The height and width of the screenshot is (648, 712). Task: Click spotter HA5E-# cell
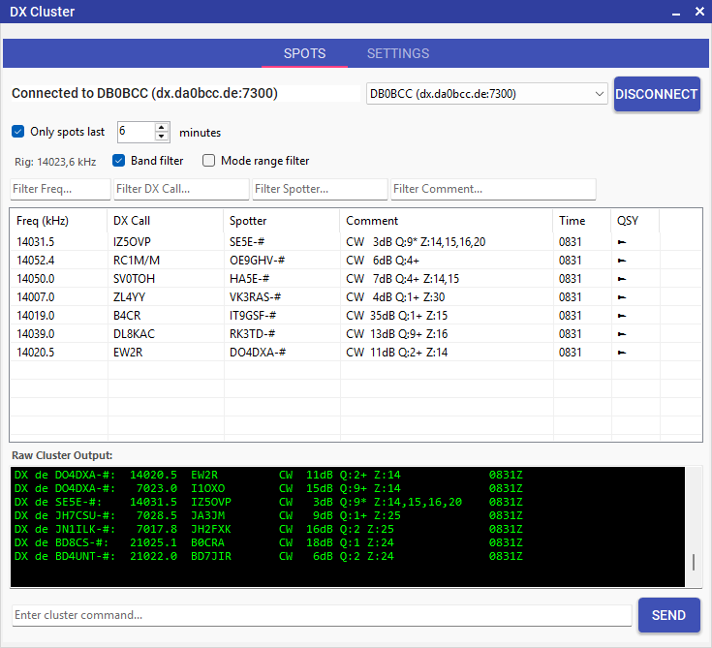(249, 279)
